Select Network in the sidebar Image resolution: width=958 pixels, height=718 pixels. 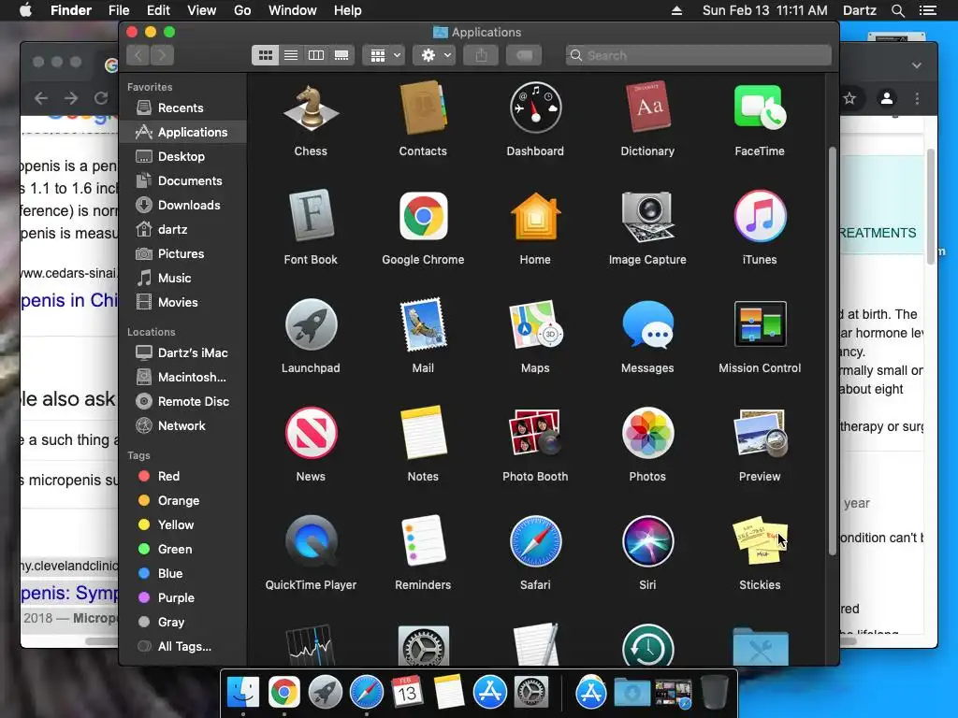pyautogui.click(x=182, y=426)
